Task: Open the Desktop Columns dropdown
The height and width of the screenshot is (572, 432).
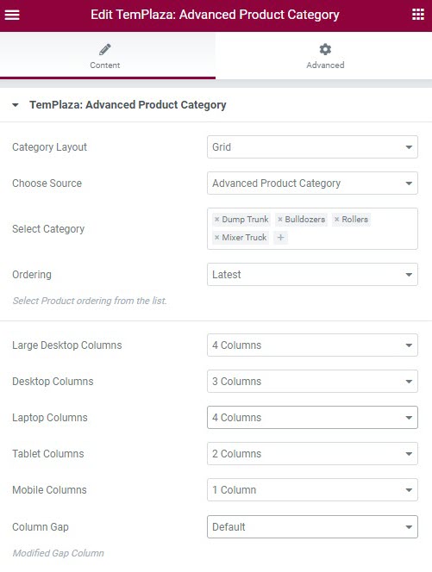Action: pos(312,382)
